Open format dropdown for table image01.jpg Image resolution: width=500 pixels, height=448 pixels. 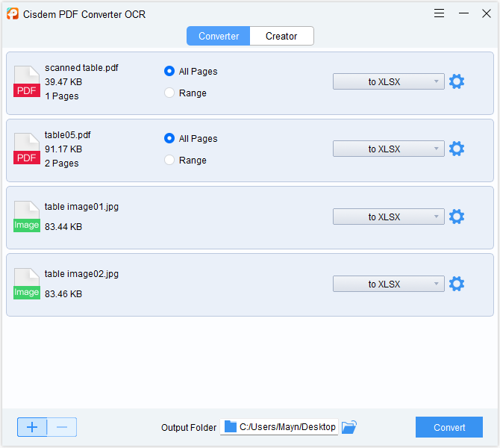(x=388, y=217)
